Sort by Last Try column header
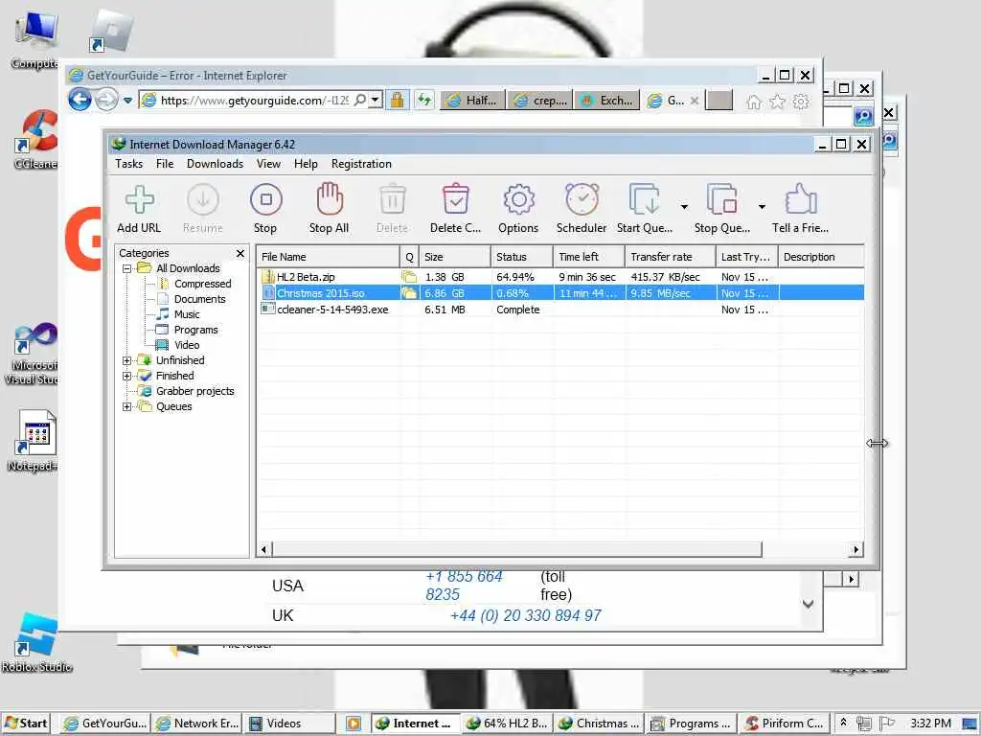This screenshot has height=736, width=981. tap(747, 257)
